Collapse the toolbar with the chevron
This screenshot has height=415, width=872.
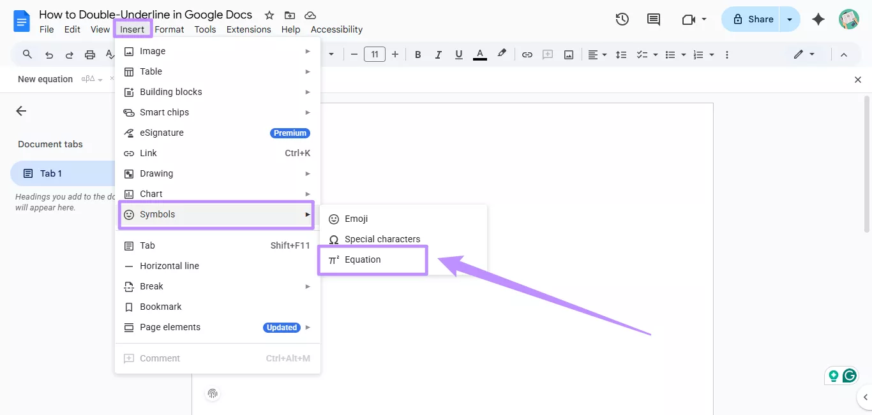click(844, 55)
